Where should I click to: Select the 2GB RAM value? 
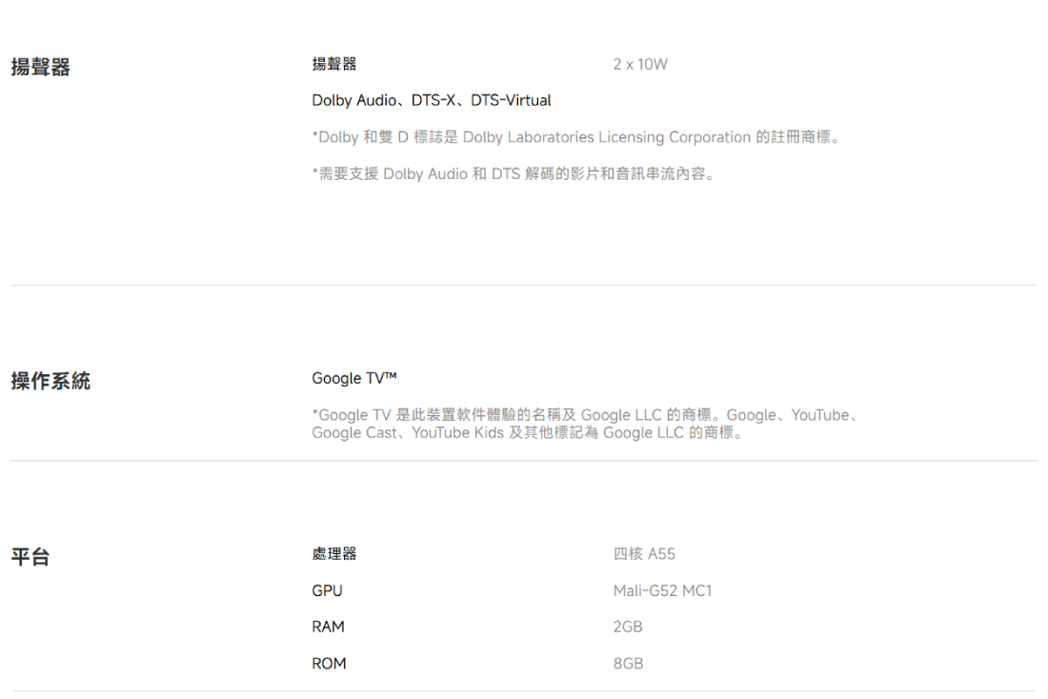click(x=628, y=627)
